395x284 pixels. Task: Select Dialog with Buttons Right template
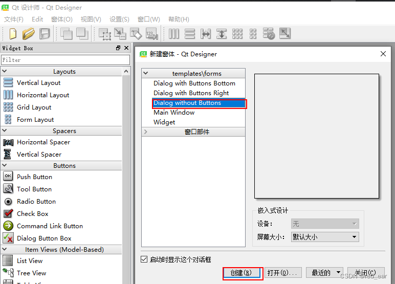(x=191, y=93)
